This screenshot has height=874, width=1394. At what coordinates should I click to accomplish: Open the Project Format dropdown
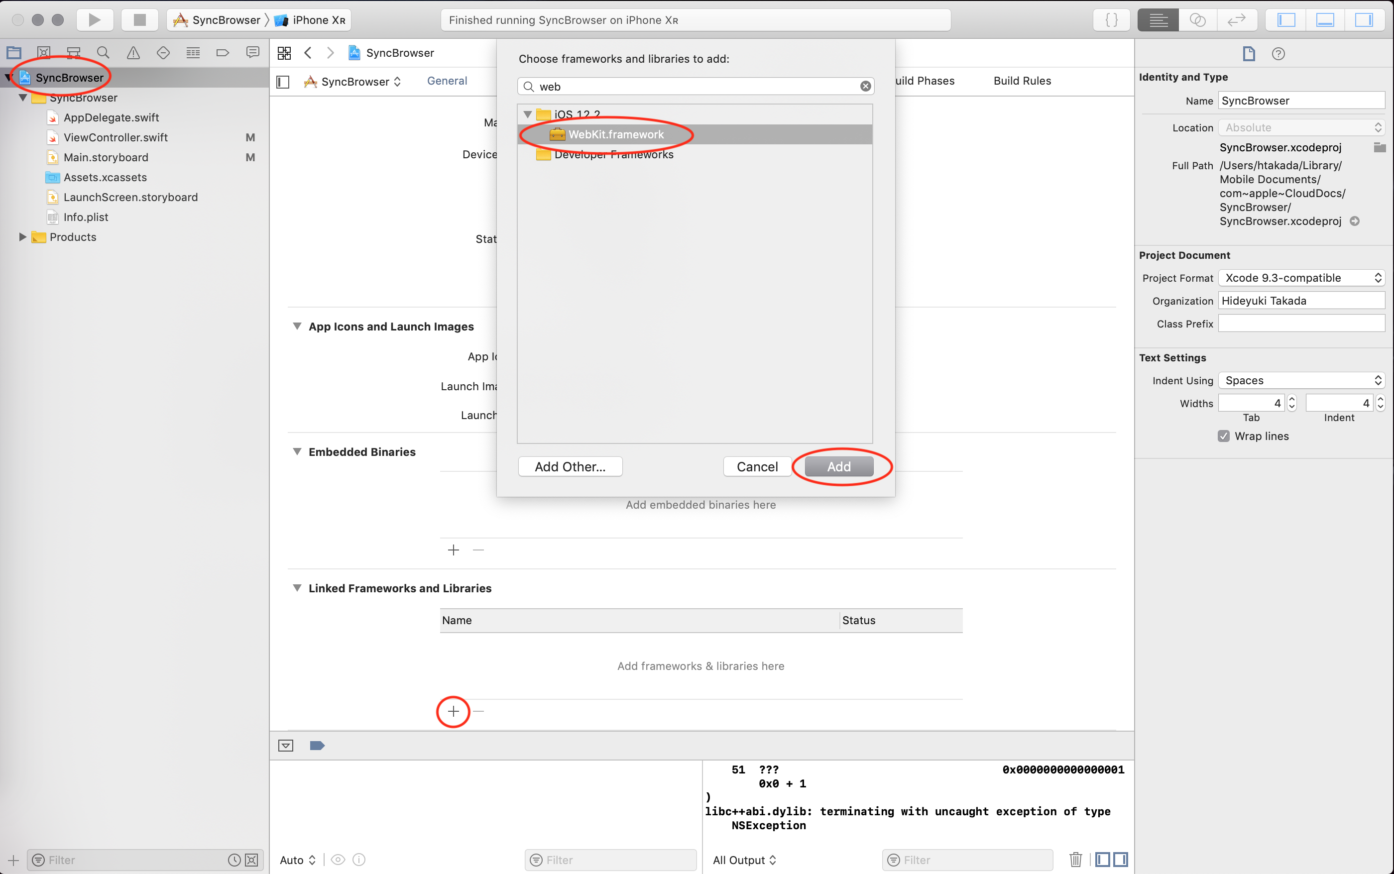tap(1301, 278)
